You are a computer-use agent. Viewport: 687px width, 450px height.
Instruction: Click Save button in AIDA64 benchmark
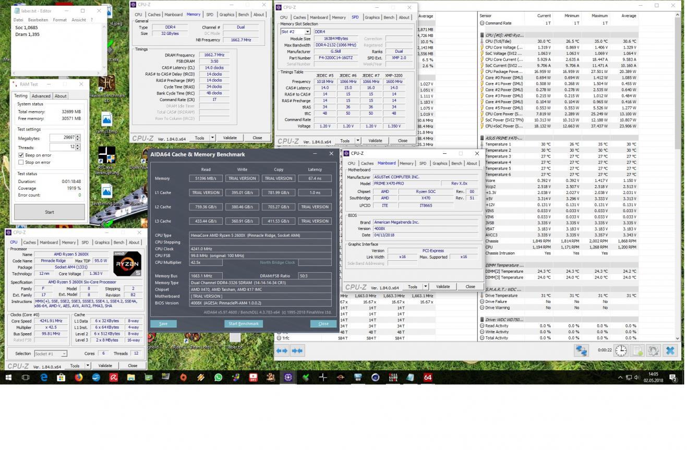163,323
